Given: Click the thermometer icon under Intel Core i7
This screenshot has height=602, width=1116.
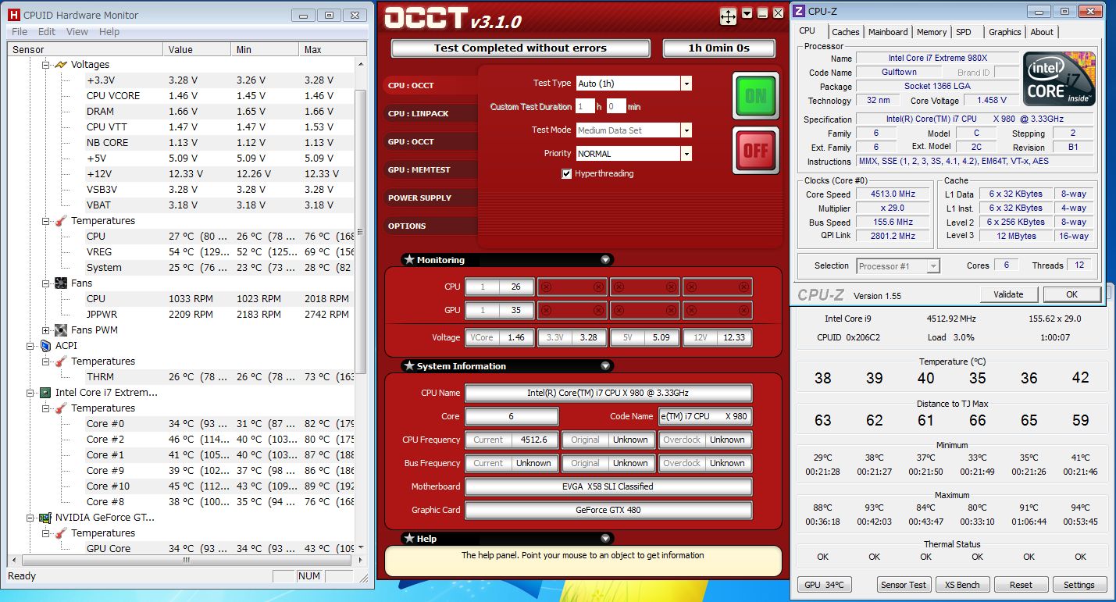Looking at the screenshot, I should point(60,408).
